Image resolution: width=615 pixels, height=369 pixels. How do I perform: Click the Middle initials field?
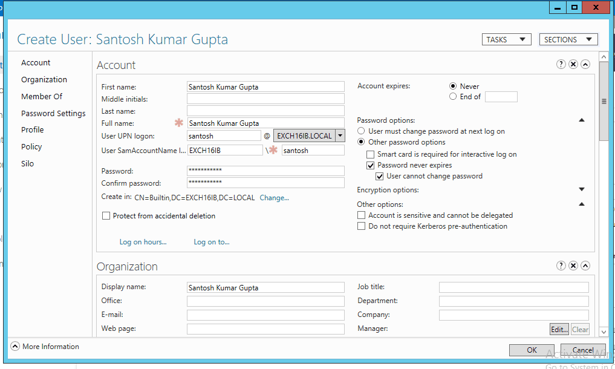pos(265,99)
